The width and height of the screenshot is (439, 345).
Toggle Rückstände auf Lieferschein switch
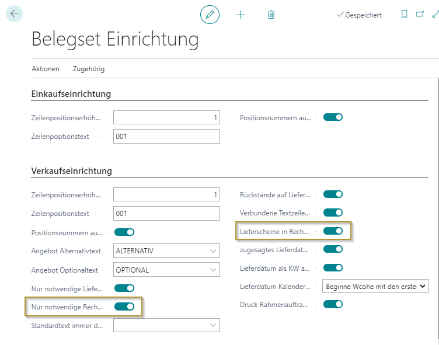coord(333,194)
